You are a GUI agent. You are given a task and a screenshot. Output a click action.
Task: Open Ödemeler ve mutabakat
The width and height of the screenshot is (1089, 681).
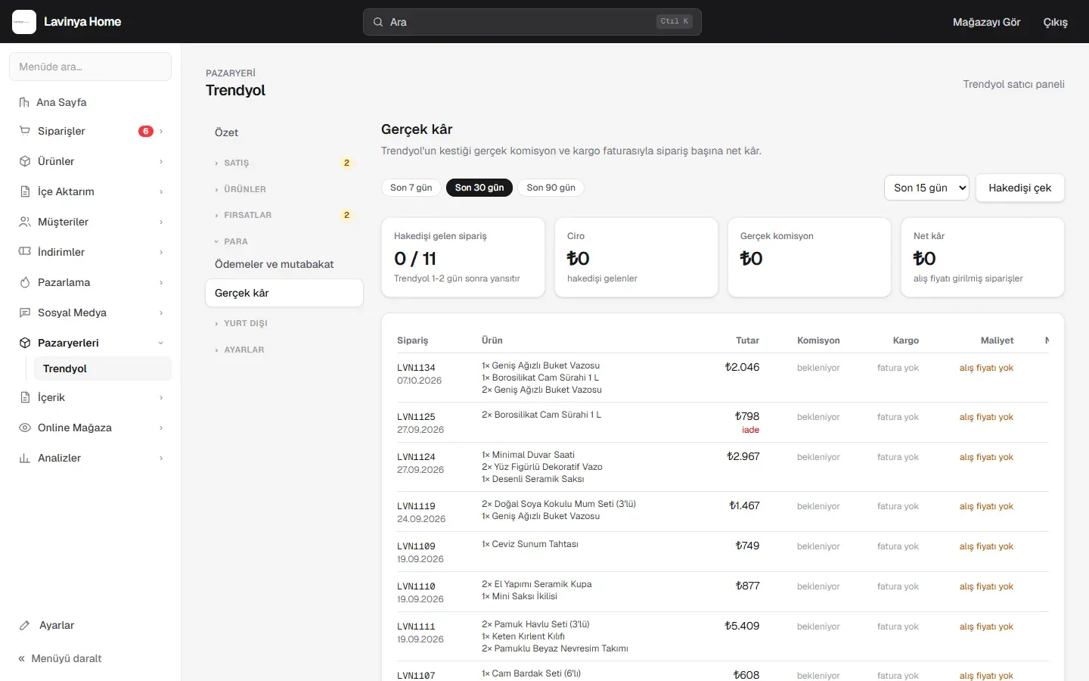tap(284, 264)
